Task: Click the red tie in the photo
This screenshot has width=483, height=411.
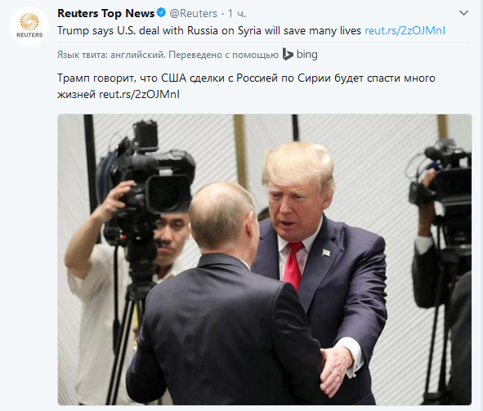Action: click(x=293, y=266)
